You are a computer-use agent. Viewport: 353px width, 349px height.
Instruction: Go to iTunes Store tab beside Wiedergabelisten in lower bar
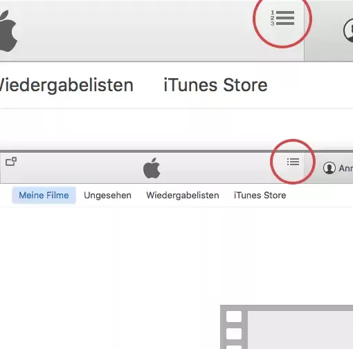[x=260, y=196]
